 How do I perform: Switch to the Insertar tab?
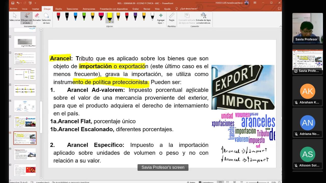tap(36, 9)
